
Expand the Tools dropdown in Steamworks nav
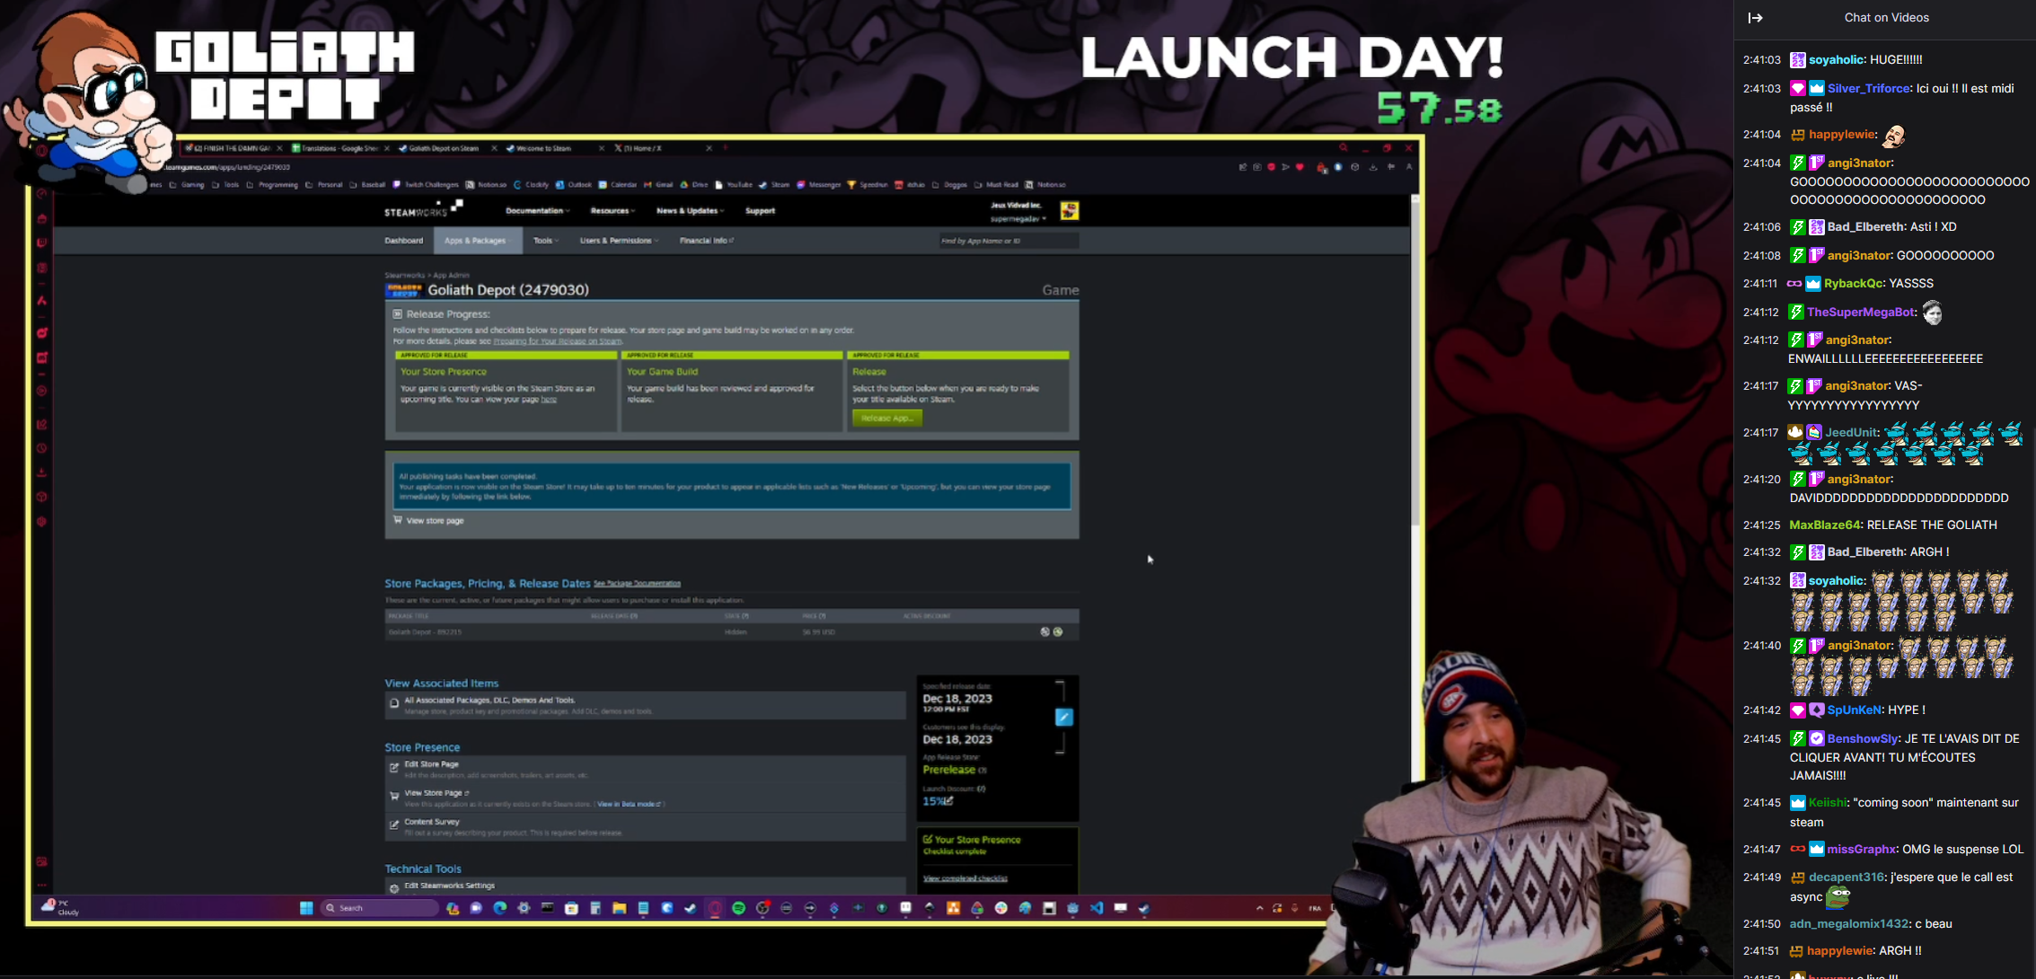pyautogui.click(x=545, y=241)
